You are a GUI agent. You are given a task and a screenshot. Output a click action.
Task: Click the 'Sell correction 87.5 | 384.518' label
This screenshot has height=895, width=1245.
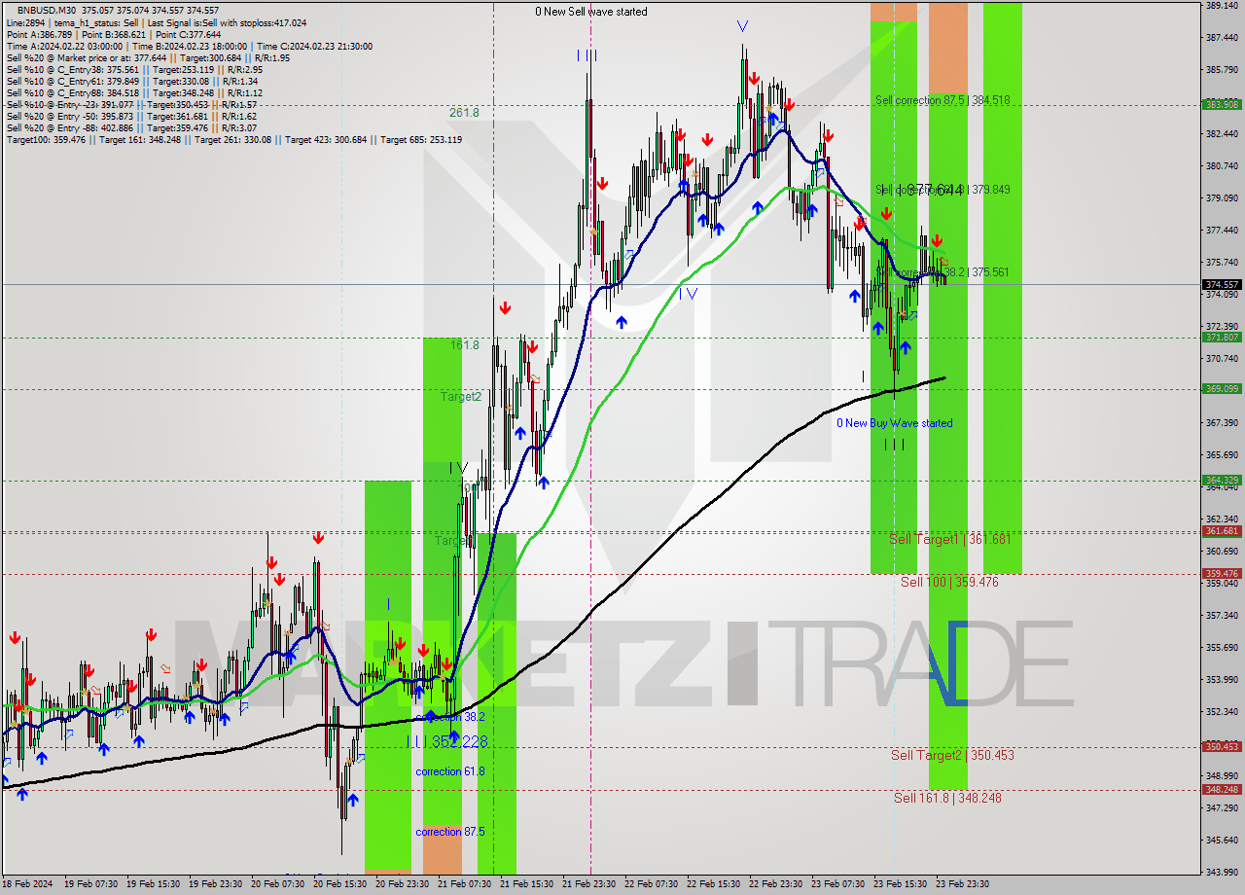[x=943, y=100]
